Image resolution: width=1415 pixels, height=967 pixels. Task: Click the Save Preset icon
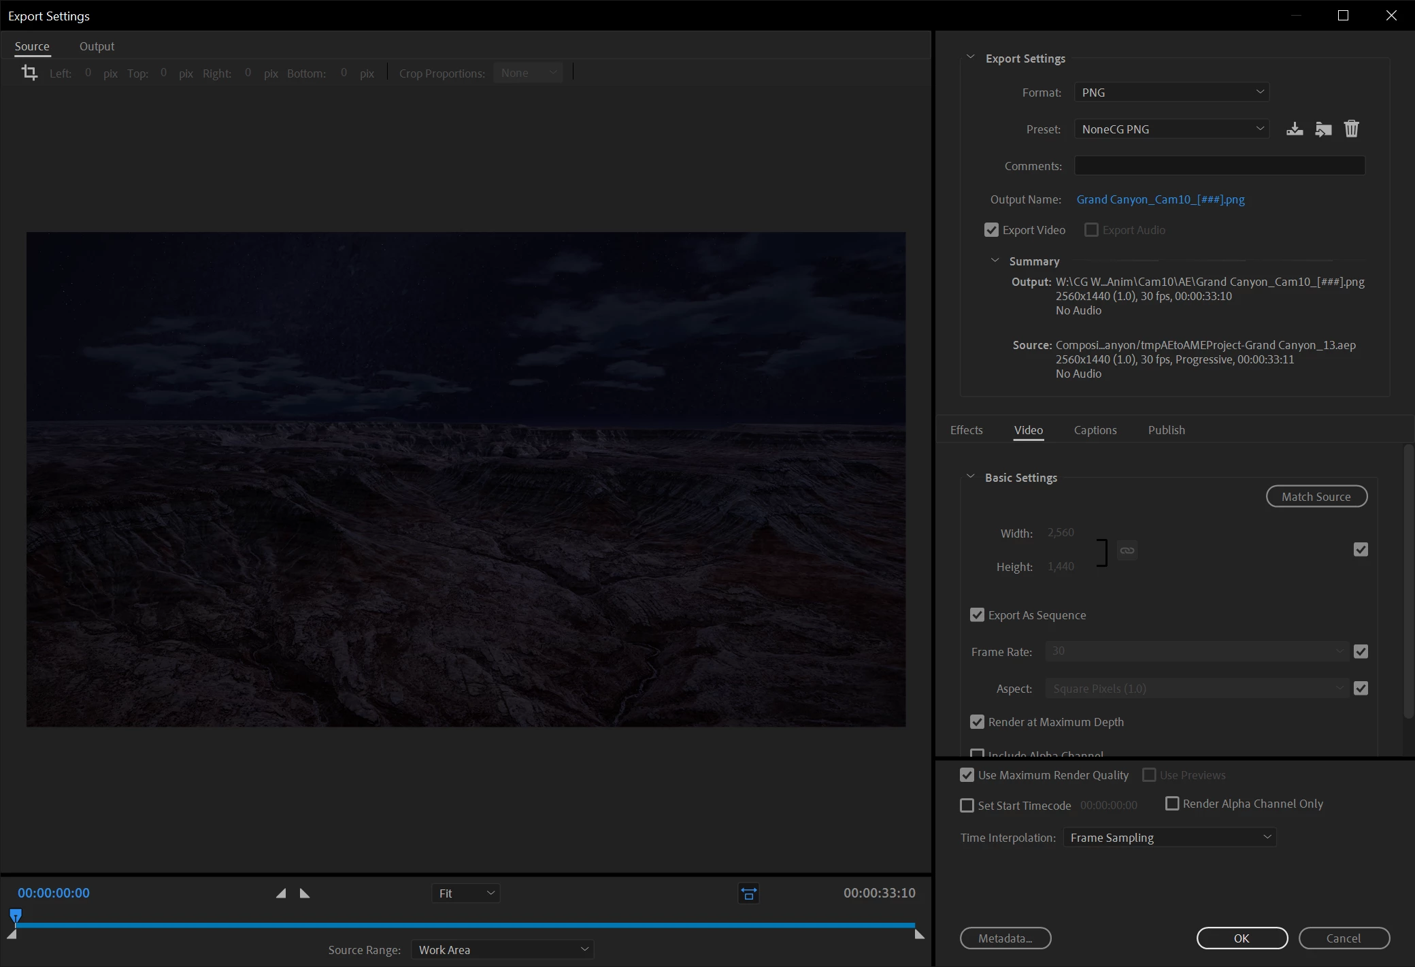click(1295, 129)
